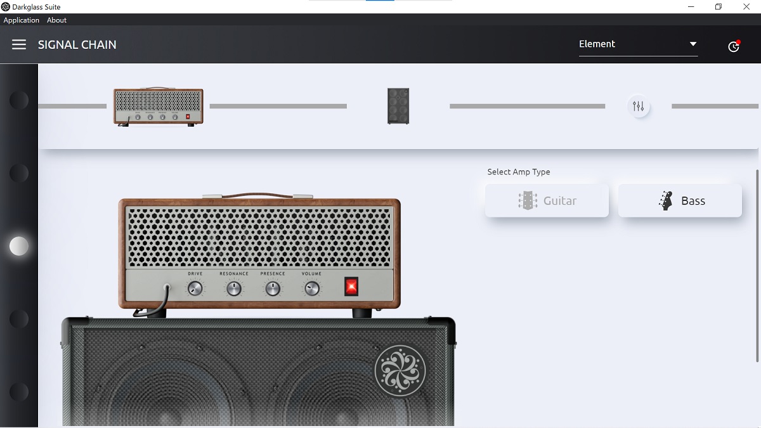Open the history clock icon with red dot

(734, 46)
